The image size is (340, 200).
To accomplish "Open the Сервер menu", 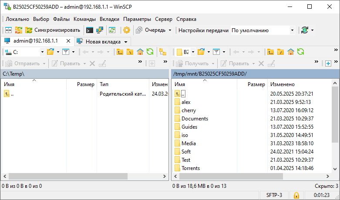I will 163,19.
